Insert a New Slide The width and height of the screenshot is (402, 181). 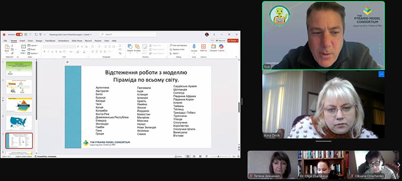click(23, 49)
